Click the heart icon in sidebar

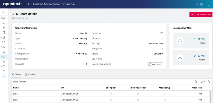[4, 23]
